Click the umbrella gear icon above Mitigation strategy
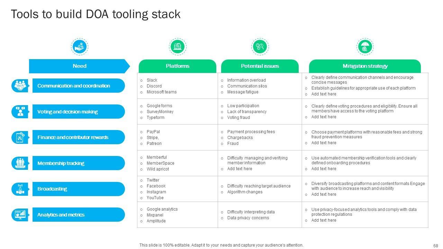The image size is (443, 249). [x=365, y=47]
